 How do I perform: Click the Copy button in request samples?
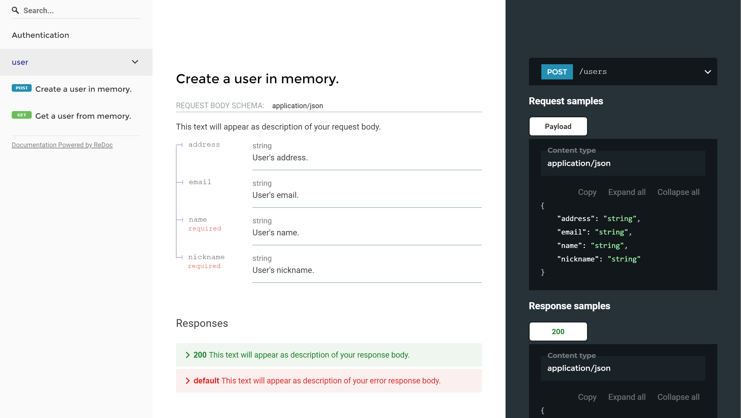587,192
